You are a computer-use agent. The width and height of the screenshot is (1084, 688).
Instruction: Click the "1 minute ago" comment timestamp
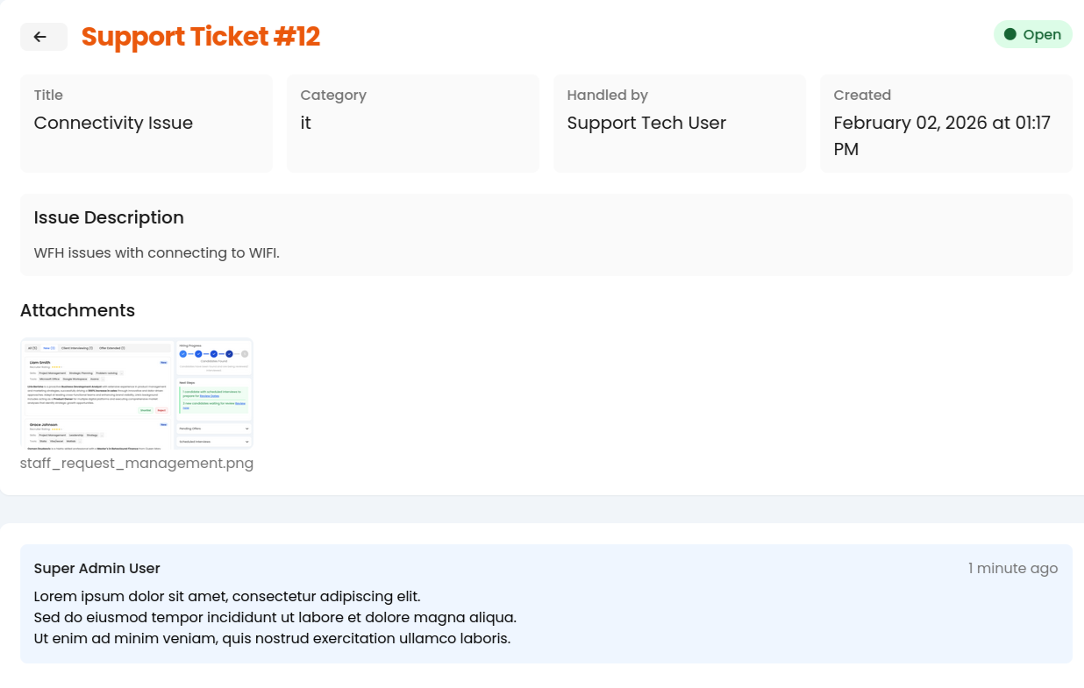coord(1012,569)
